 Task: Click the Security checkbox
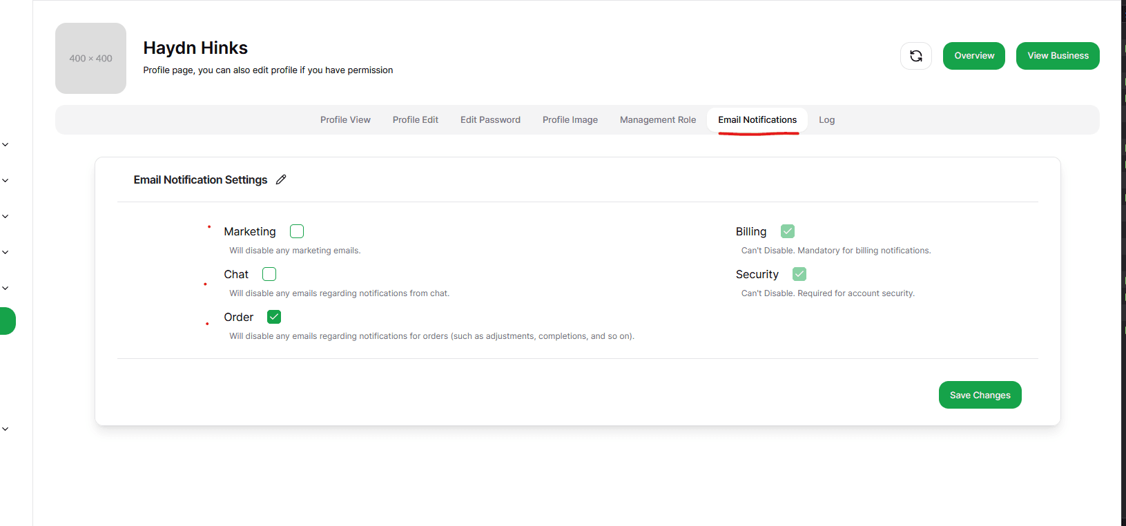(x=799, y=274)
